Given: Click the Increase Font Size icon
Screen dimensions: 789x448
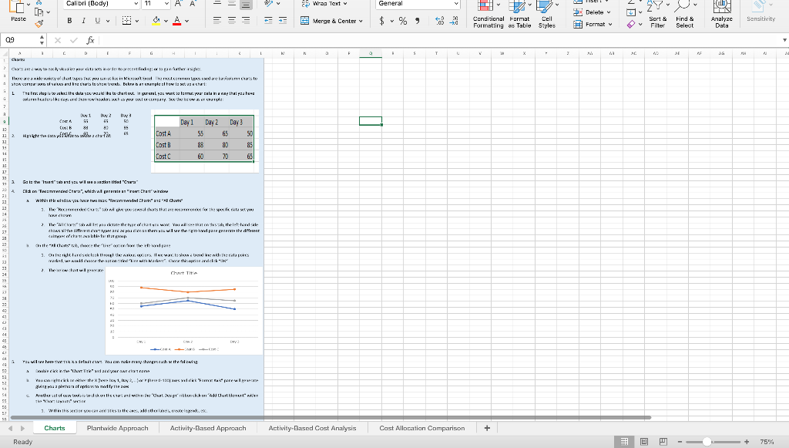Looking at the screenshot, I should pos(178,4).
